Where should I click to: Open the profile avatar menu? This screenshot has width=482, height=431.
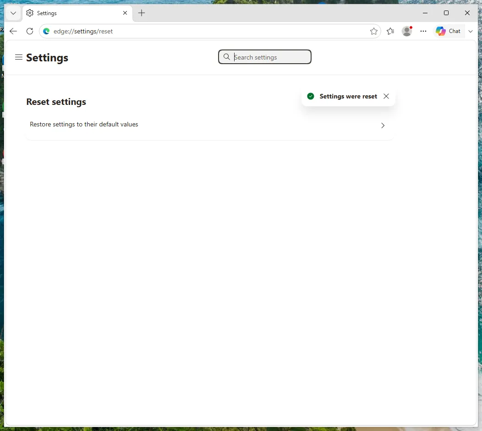tap(407, 31)
